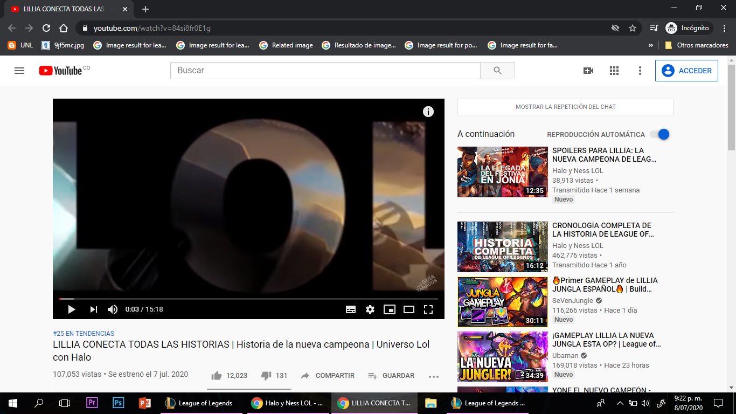Viewport: 736px width, 414px height.
Task: Show video info card icon
Action: 428,112
